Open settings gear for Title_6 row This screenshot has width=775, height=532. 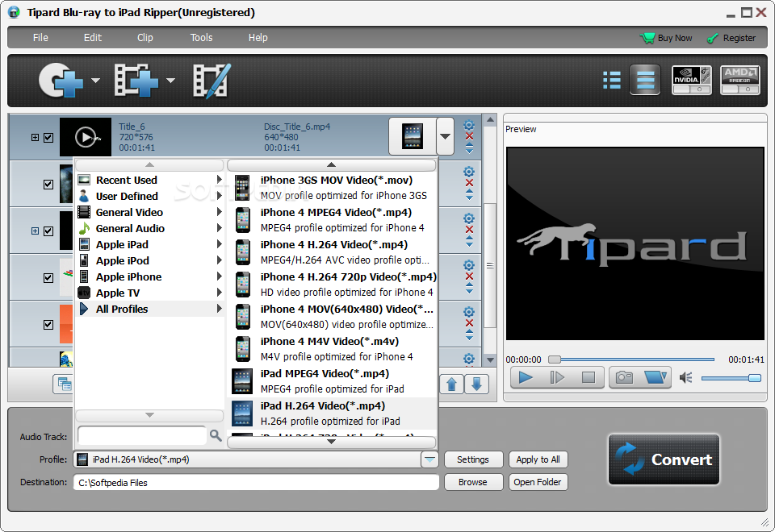point(469,126)
